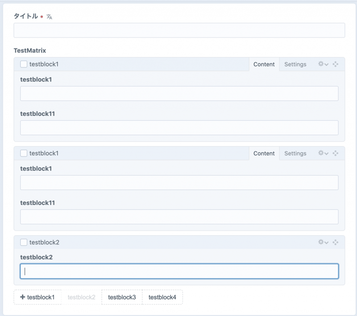Select Content tab in first testblock1 block
This screenshot has width=357, height=316.
point(264,64)
